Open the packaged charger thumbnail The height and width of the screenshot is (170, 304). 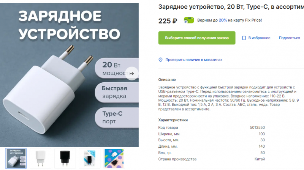tap(90, 158)
